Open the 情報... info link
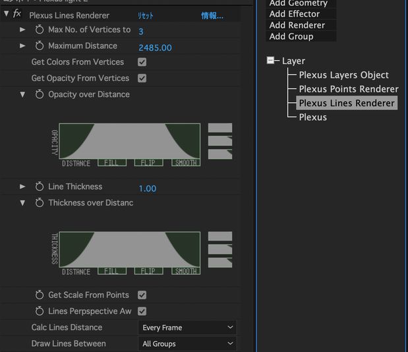This screenshot has height=352, width=408. pyautogui.click(x=212, y=16)
